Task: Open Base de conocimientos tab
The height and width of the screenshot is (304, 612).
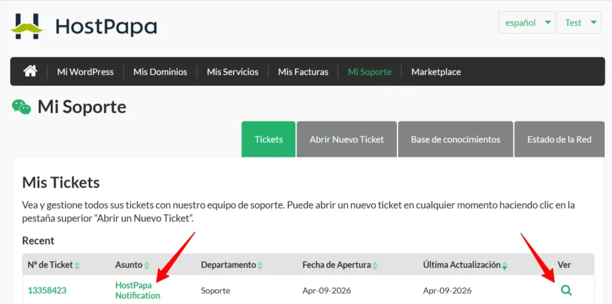Action: click(x=455, y=139)
